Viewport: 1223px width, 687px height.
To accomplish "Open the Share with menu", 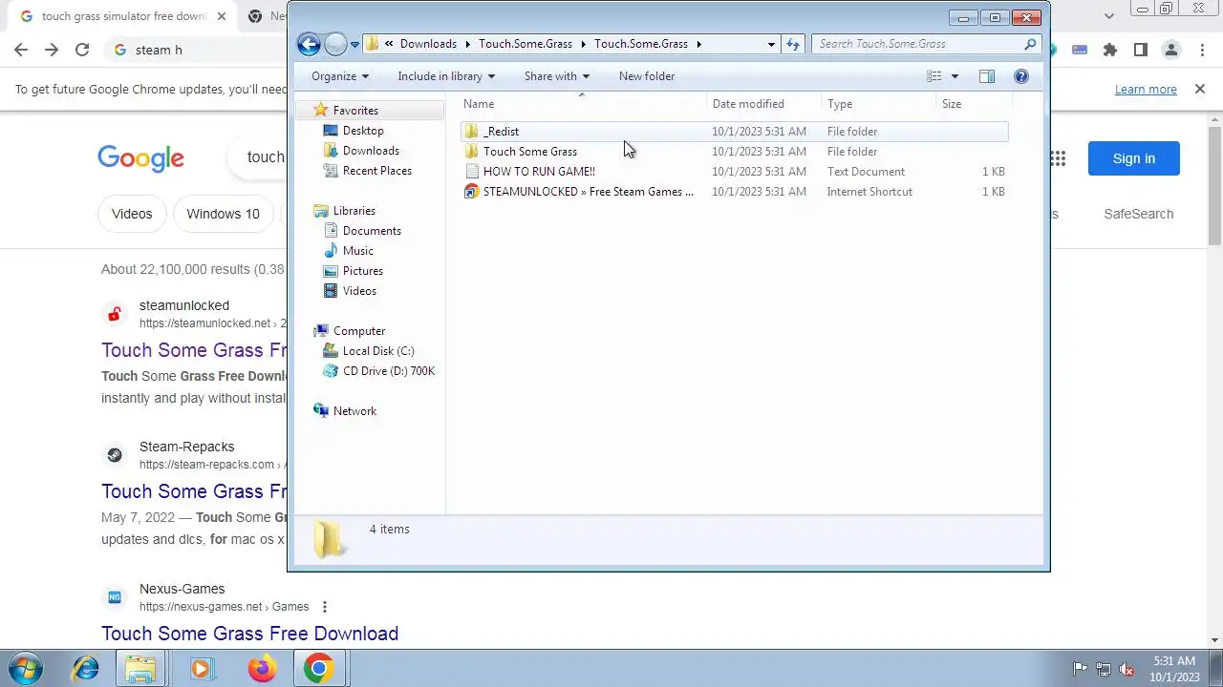I will pos(557,76).
